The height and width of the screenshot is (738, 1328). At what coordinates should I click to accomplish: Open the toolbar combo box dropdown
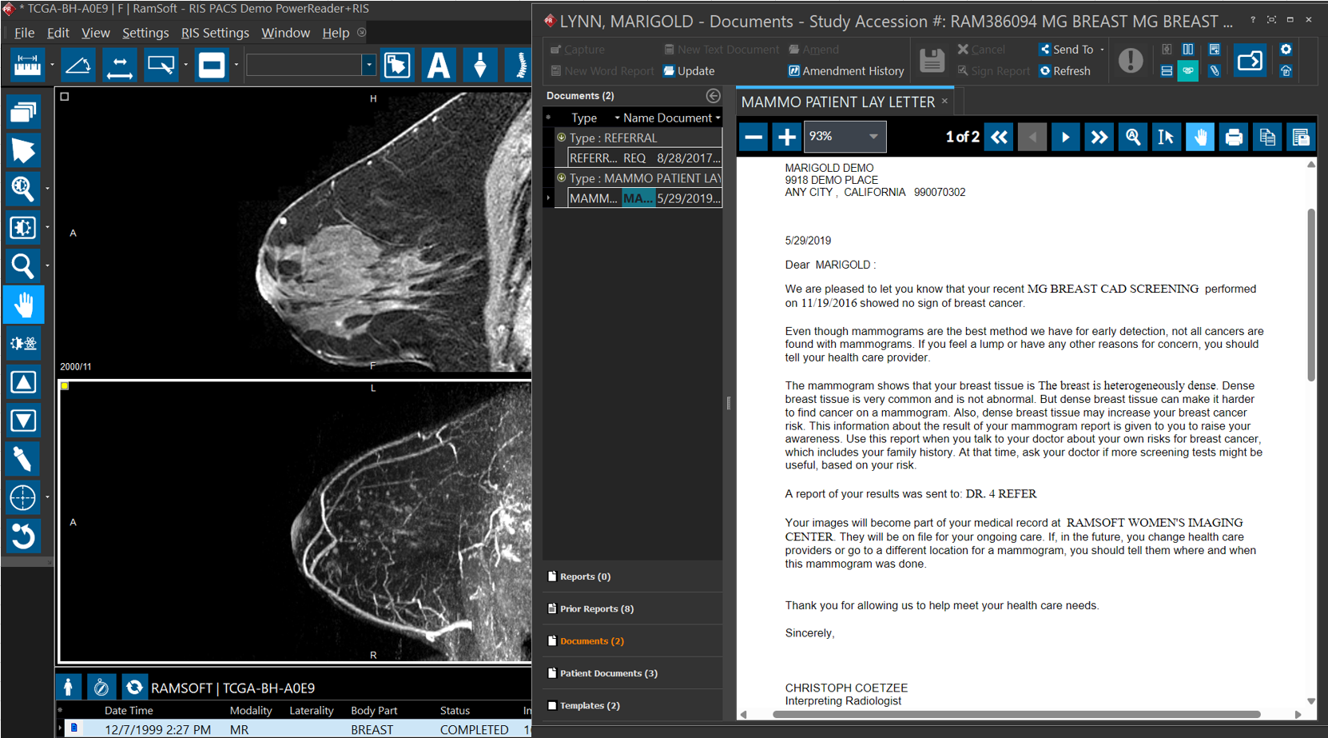click(368, 65)
